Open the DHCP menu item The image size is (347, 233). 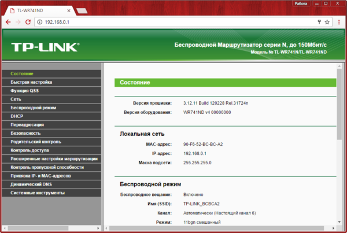pyautogui.click(x=51, y=116)
